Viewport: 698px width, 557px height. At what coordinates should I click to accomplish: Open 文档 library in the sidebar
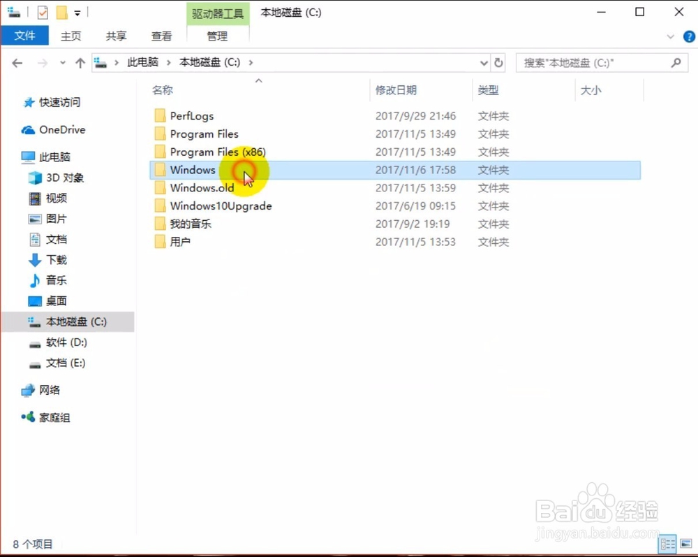click(x=56, y=239)
